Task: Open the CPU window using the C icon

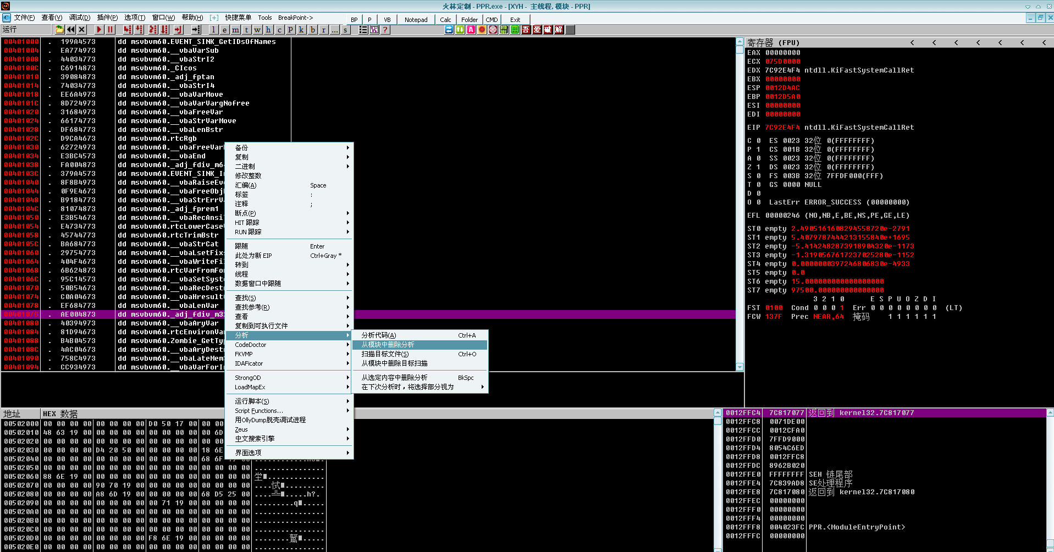Action: [x=279, y=29]
